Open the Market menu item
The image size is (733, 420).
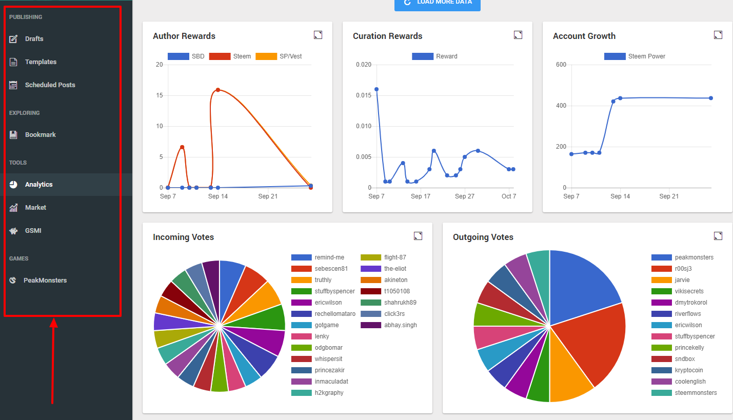(35, 208)
